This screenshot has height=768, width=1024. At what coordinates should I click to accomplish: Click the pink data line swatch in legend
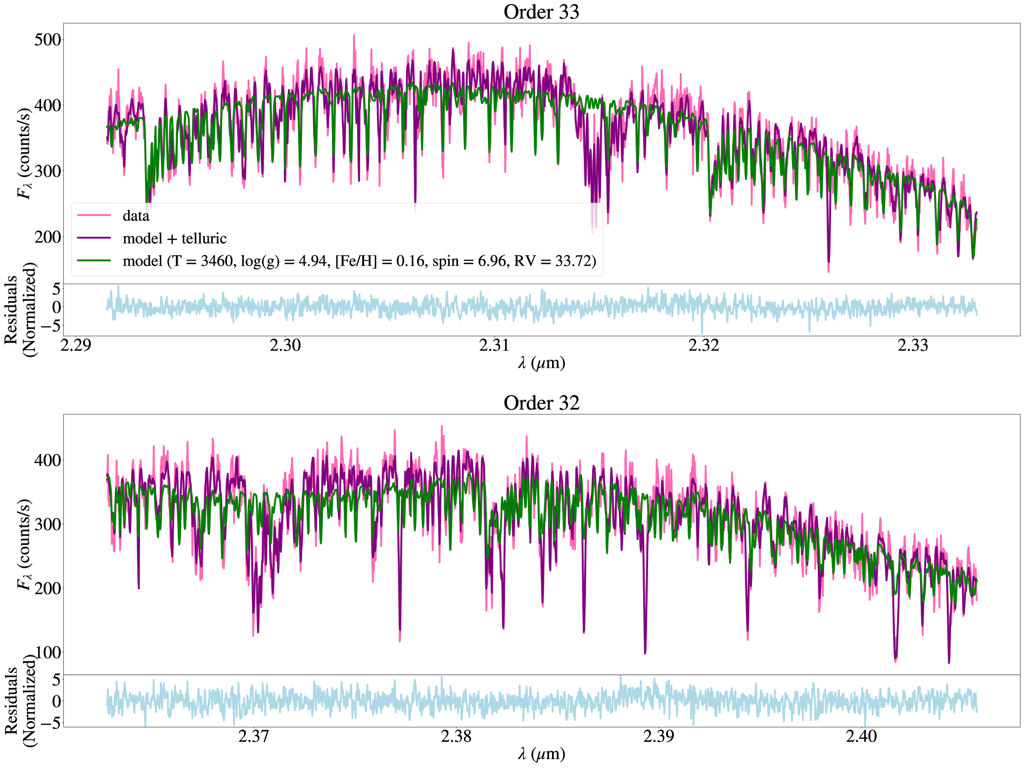pos(93,215)
